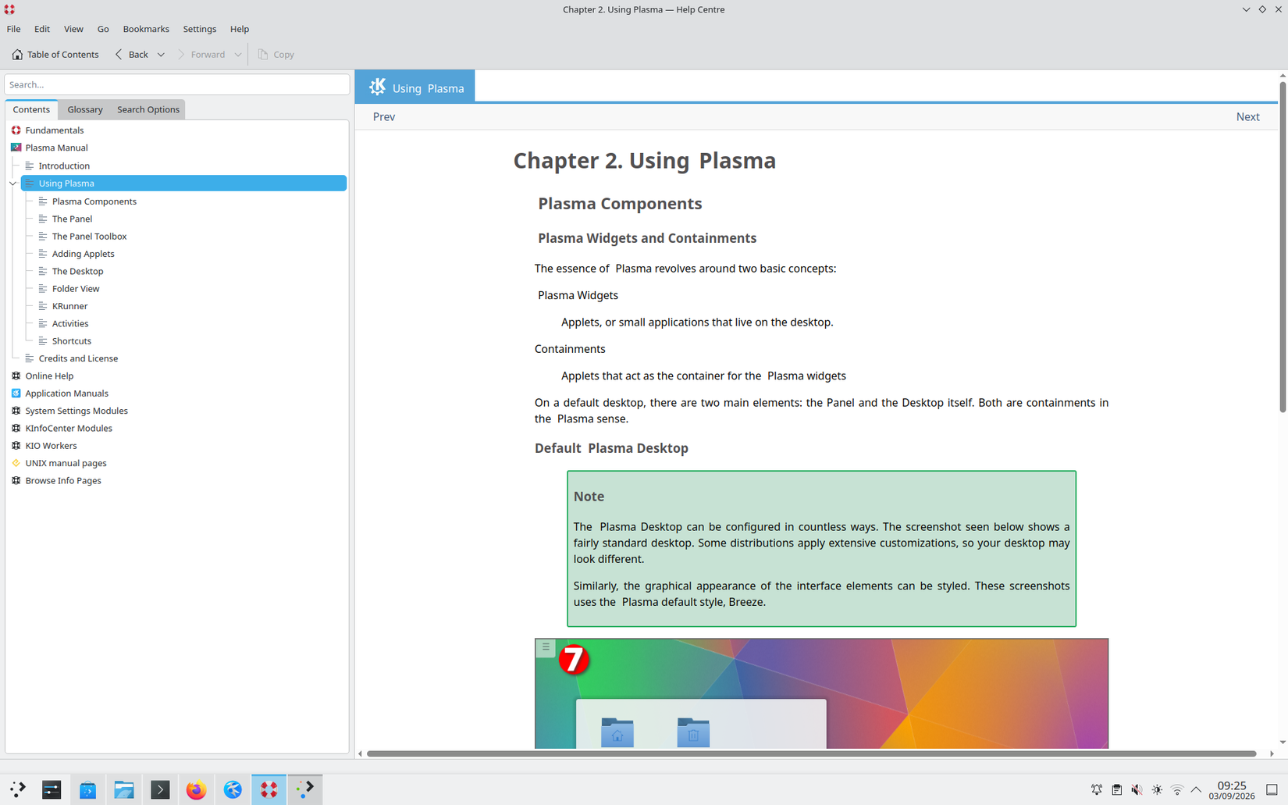Open the Help menu
The image size is (1288, 805).
point(240,29)
